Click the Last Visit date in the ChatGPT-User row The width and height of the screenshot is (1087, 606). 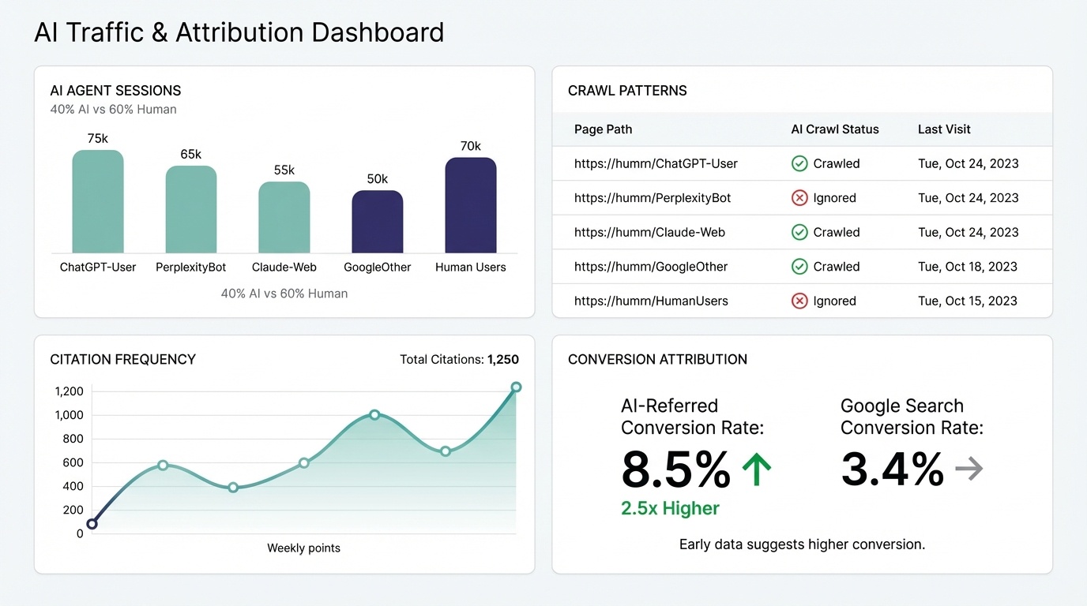point(969,163)
